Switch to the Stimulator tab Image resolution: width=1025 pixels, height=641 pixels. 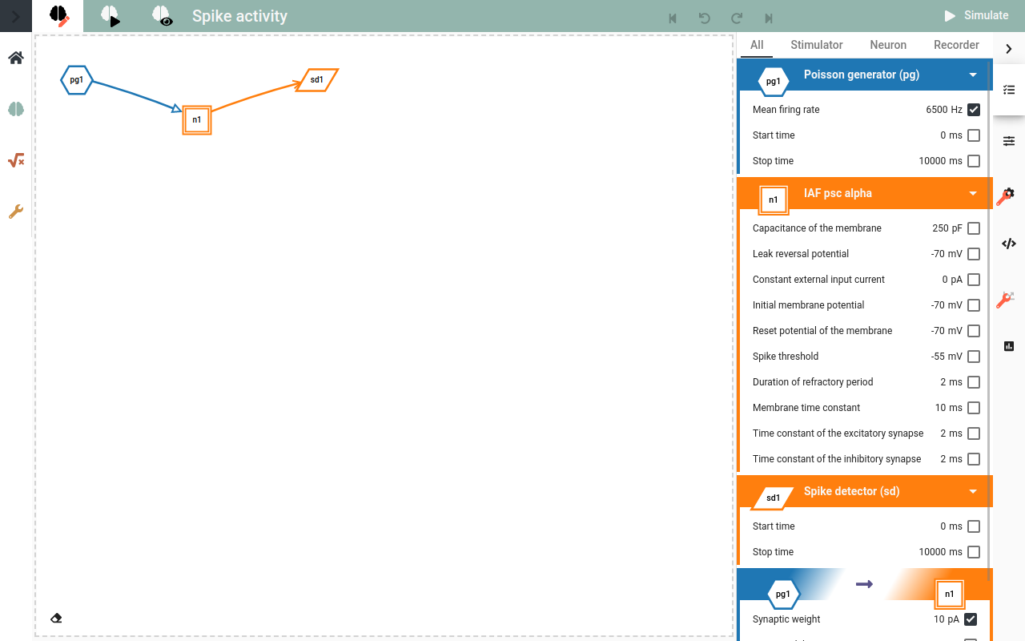click(x=817, y=45)
